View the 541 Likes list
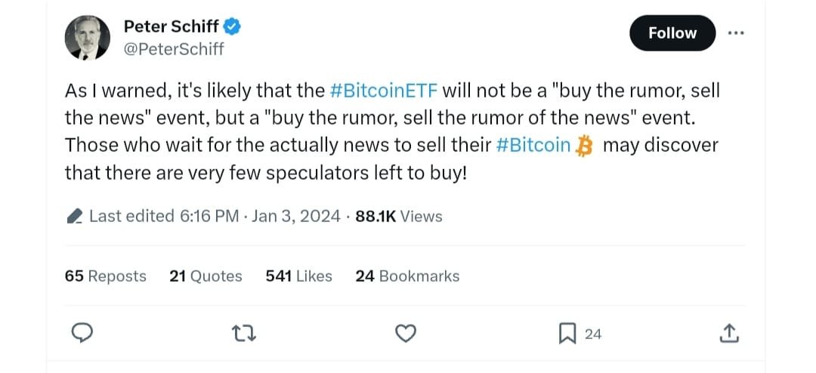816x373 pixels. coord(298,276)
